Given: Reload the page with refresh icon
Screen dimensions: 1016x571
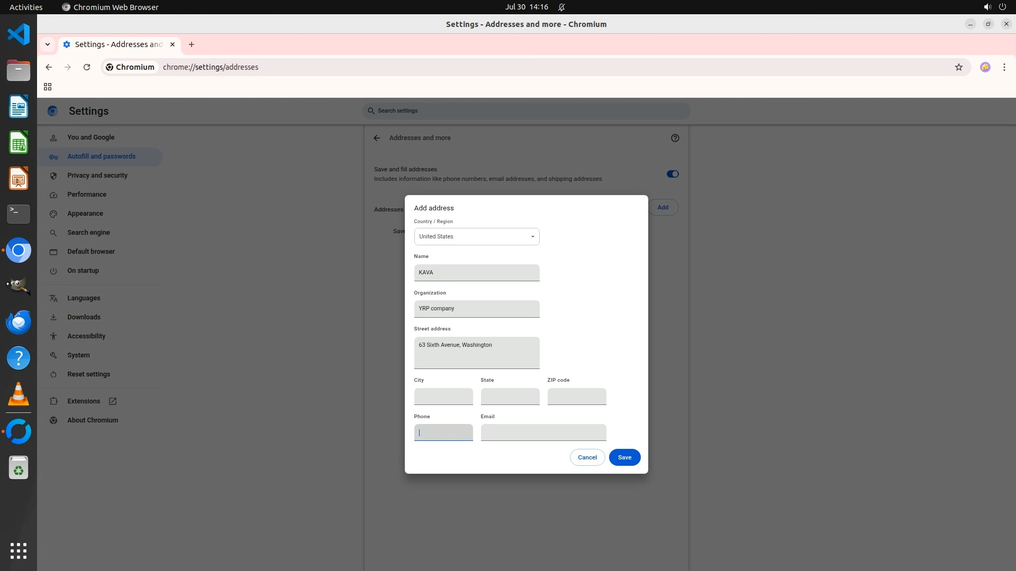Looking at the screenshot, I should click(x=87, y=67).
